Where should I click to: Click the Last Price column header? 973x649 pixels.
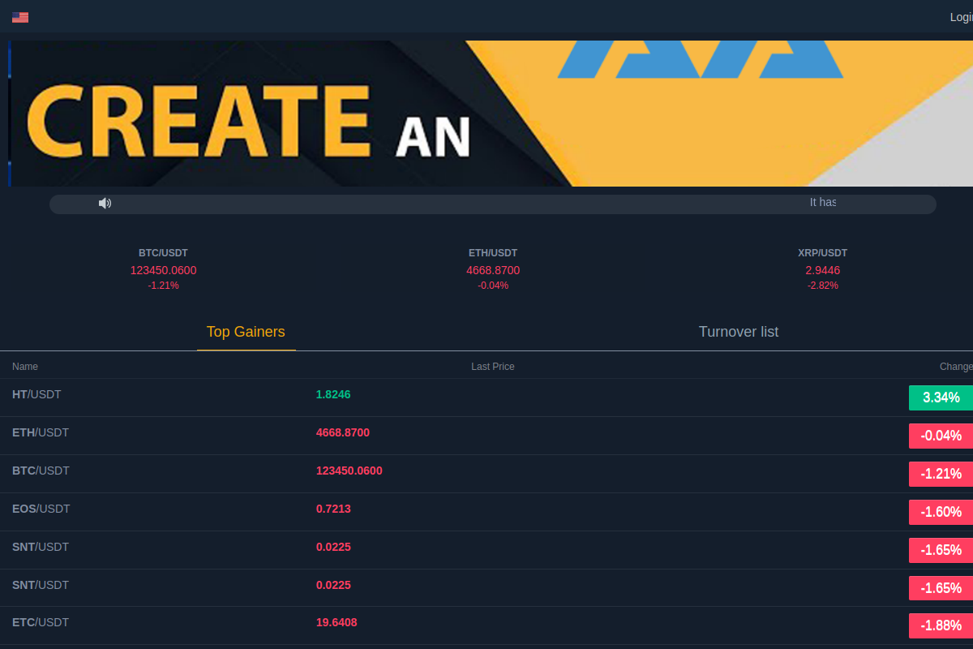coord(493,367)
